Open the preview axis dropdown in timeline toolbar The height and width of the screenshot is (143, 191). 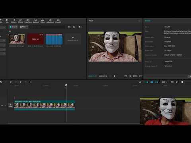tap(164, 82)
